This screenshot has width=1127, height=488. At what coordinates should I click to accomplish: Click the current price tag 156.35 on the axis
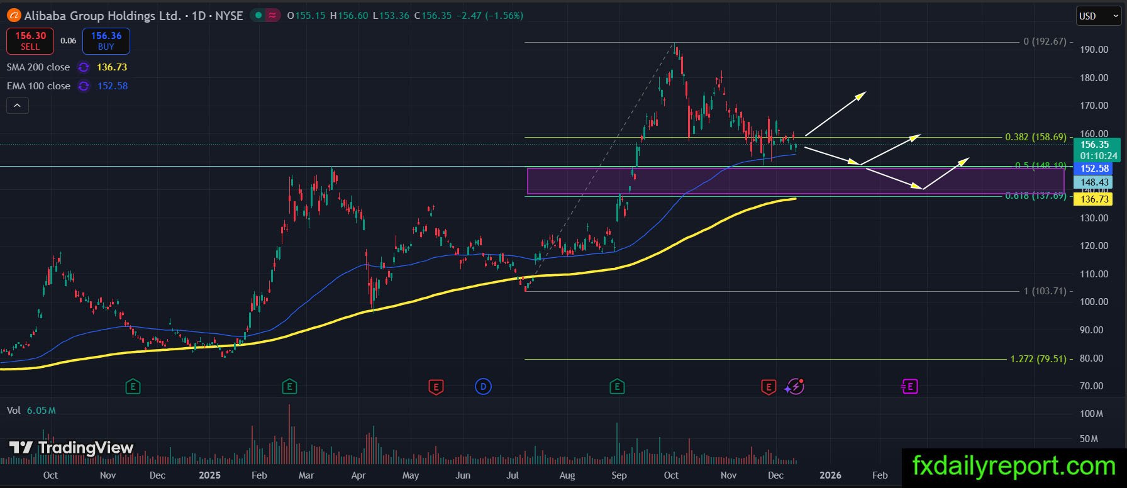1097,150
